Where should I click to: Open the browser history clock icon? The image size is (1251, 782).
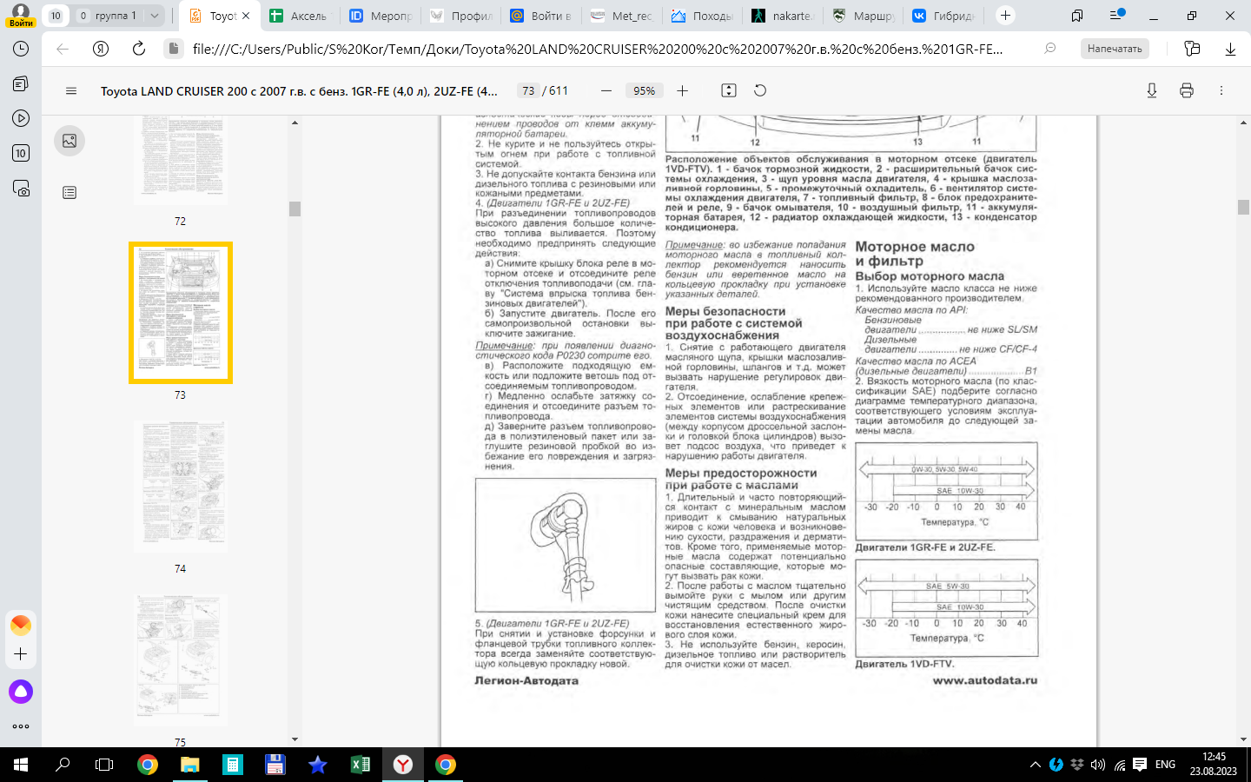[21, 50]
